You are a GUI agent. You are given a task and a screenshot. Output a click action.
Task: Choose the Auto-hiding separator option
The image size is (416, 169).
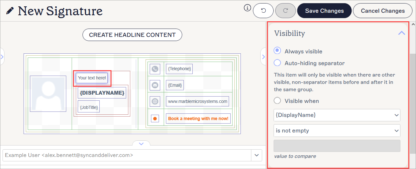tap(277, 63)
